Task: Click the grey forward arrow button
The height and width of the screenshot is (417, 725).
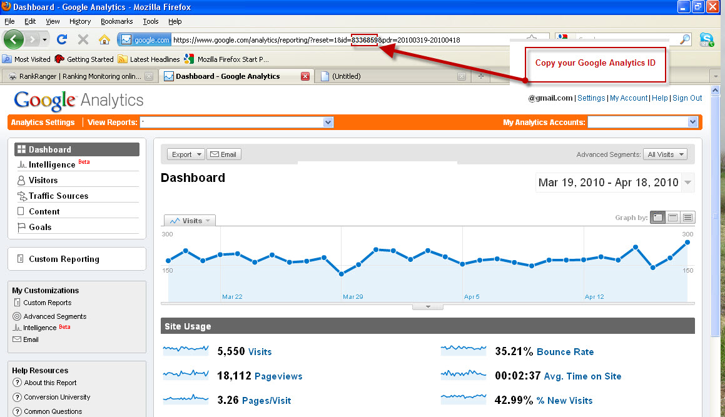Action: click(x=33, y=40)
